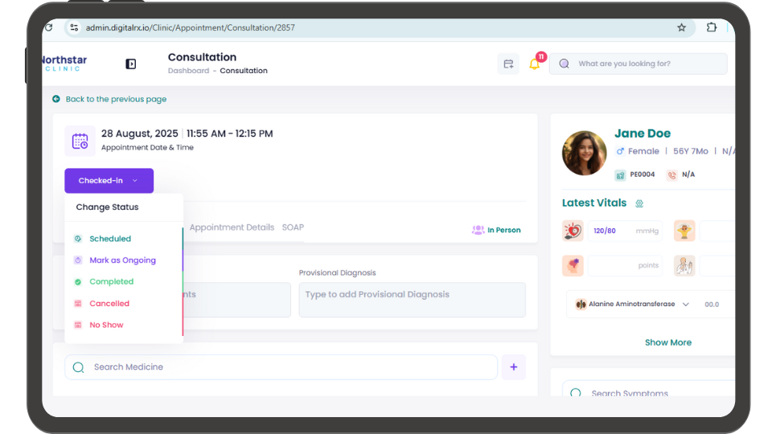Screen dimensions: 772x434
Task: Click the doctor figure vital icon
Action: (x=684, y=265)
